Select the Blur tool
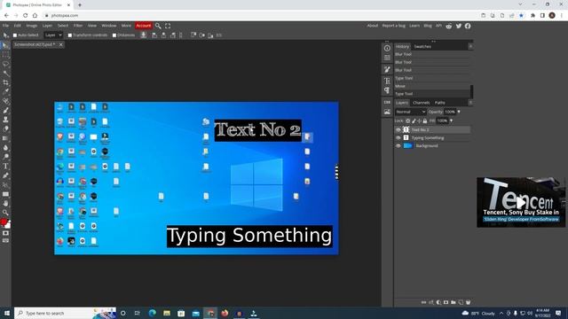The height and width of the screenshot is (319, 568). (x=5, y=148)
